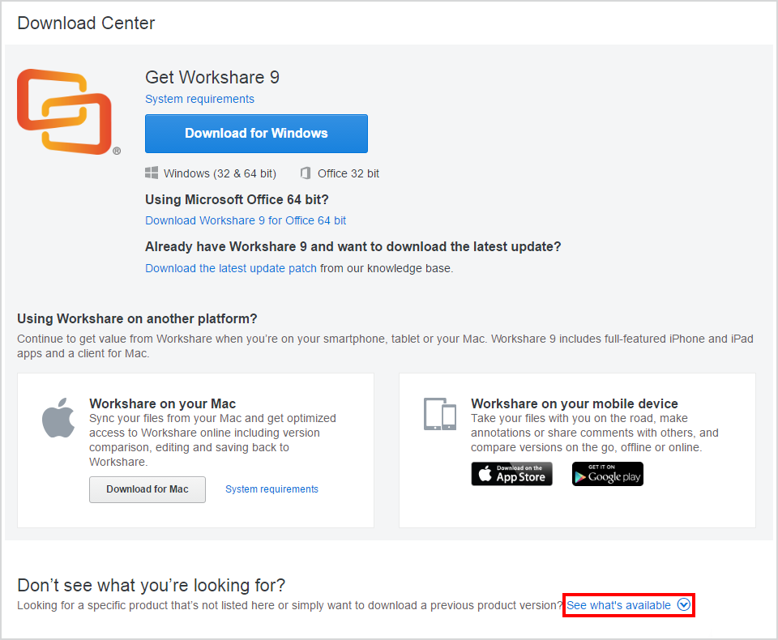
Task: Click 'Looking for a specific product' sentence
Action: pyautogui.click(x=290, y=605)
